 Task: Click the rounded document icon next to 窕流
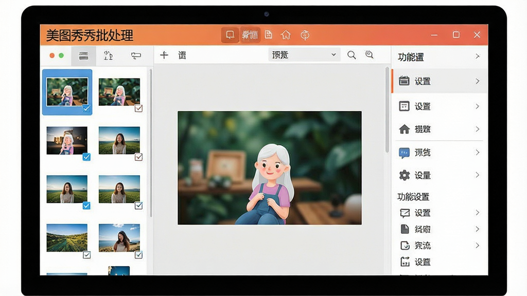coord(405,245)
